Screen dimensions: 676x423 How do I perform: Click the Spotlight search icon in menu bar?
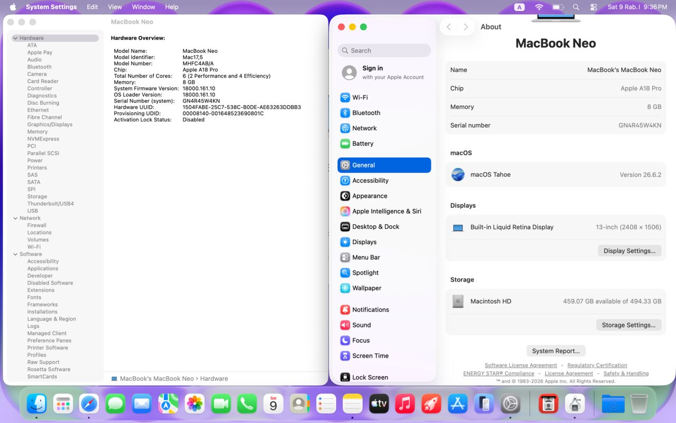[x=576, y=7]
